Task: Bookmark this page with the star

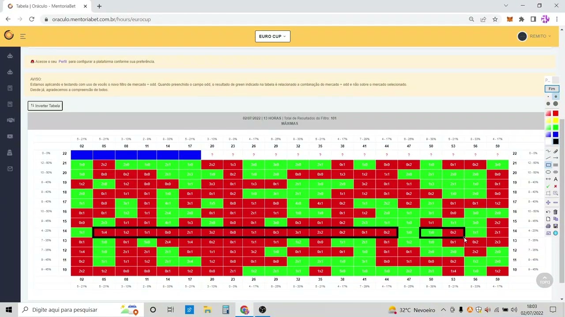Action: pos(495,19)
